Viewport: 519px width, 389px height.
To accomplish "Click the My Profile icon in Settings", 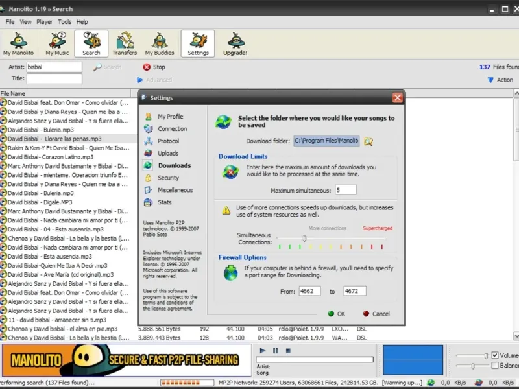I will [149, 117].
